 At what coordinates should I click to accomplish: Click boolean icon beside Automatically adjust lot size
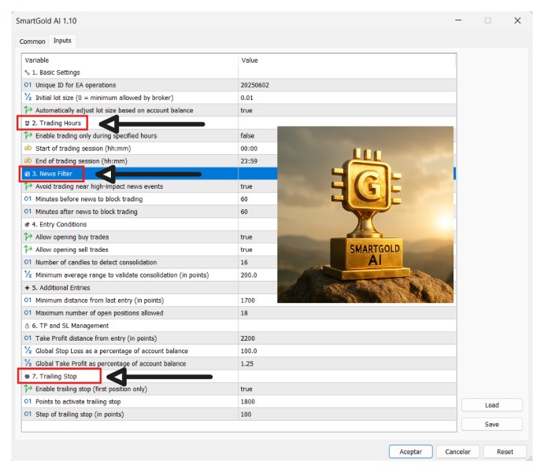click(x=28, y=110)
